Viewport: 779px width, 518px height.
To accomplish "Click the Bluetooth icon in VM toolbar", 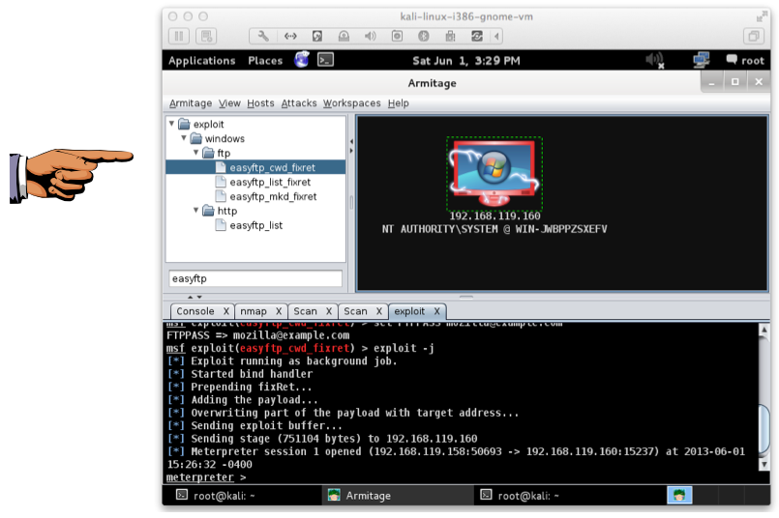I will coord(423,36).
